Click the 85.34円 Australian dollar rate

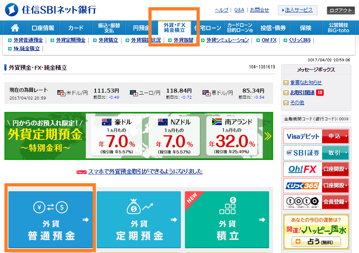click(x=253, y=91)
